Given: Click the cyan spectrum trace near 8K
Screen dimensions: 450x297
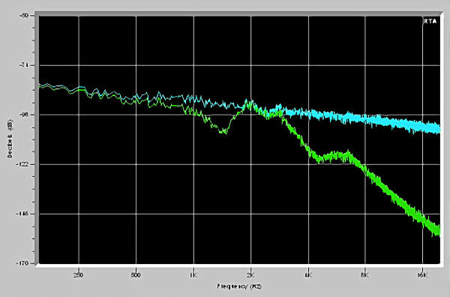Looking at the screenshot, I should [x=365, y=118].
